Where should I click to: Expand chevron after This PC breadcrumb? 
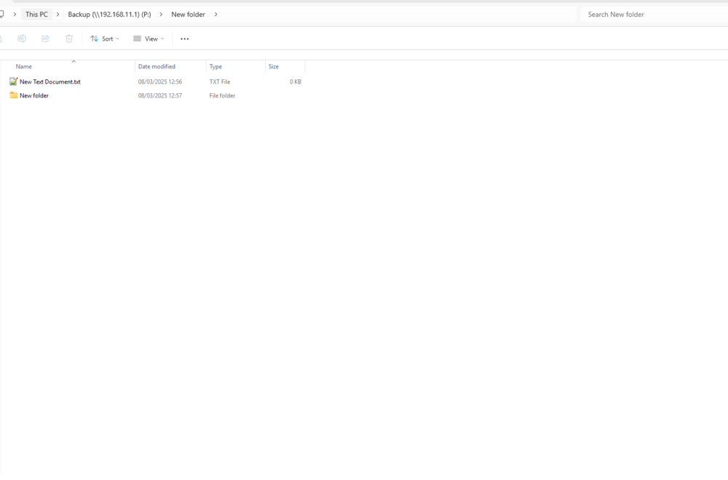pos(58,15)
